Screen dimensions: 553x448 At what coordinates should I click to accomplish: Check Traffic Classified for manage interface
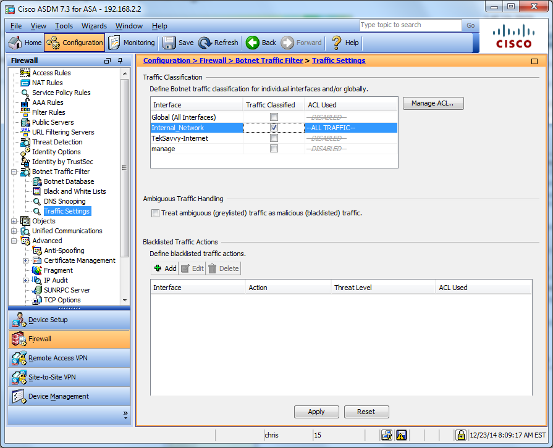274,149
